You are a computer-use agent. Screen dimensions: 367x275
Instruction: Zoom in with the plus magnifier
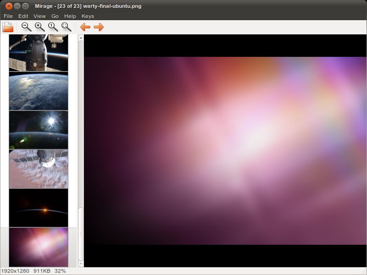[x=39, y=27]
